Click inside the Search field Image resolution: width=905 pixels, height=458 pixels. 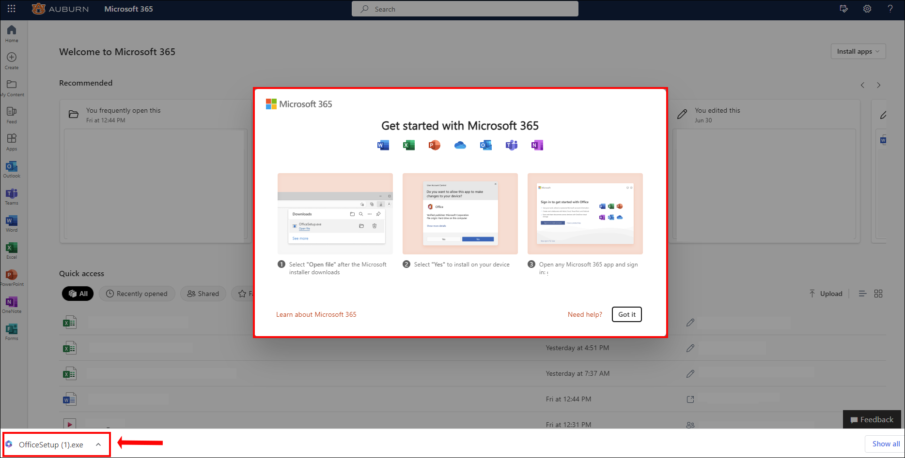click(x=464, y=9)
